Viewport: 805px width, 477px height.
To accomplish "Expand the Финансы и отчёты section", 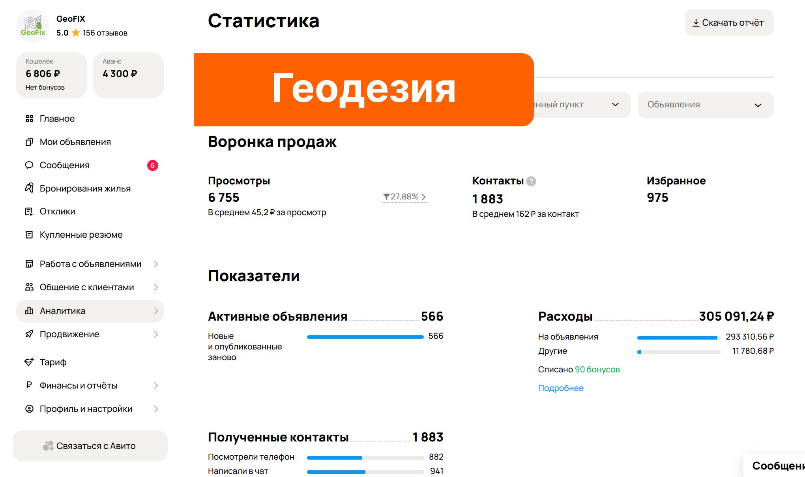I will [156, 385].
